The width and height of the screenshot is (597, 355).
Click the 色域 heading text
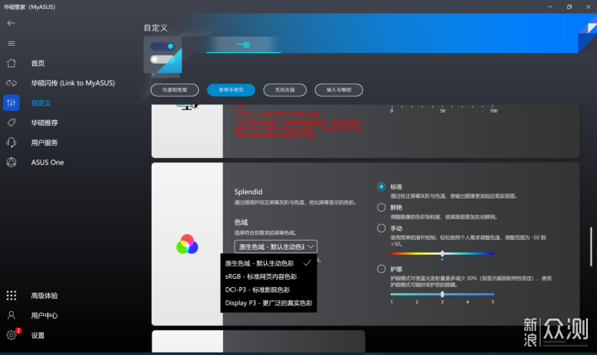click(241, 222)
